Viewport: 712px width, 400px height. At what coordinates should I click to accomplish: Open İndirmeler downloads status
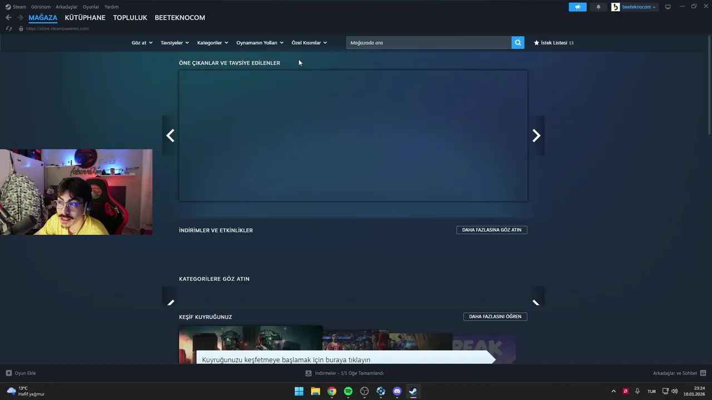click(x=344, y=373)
